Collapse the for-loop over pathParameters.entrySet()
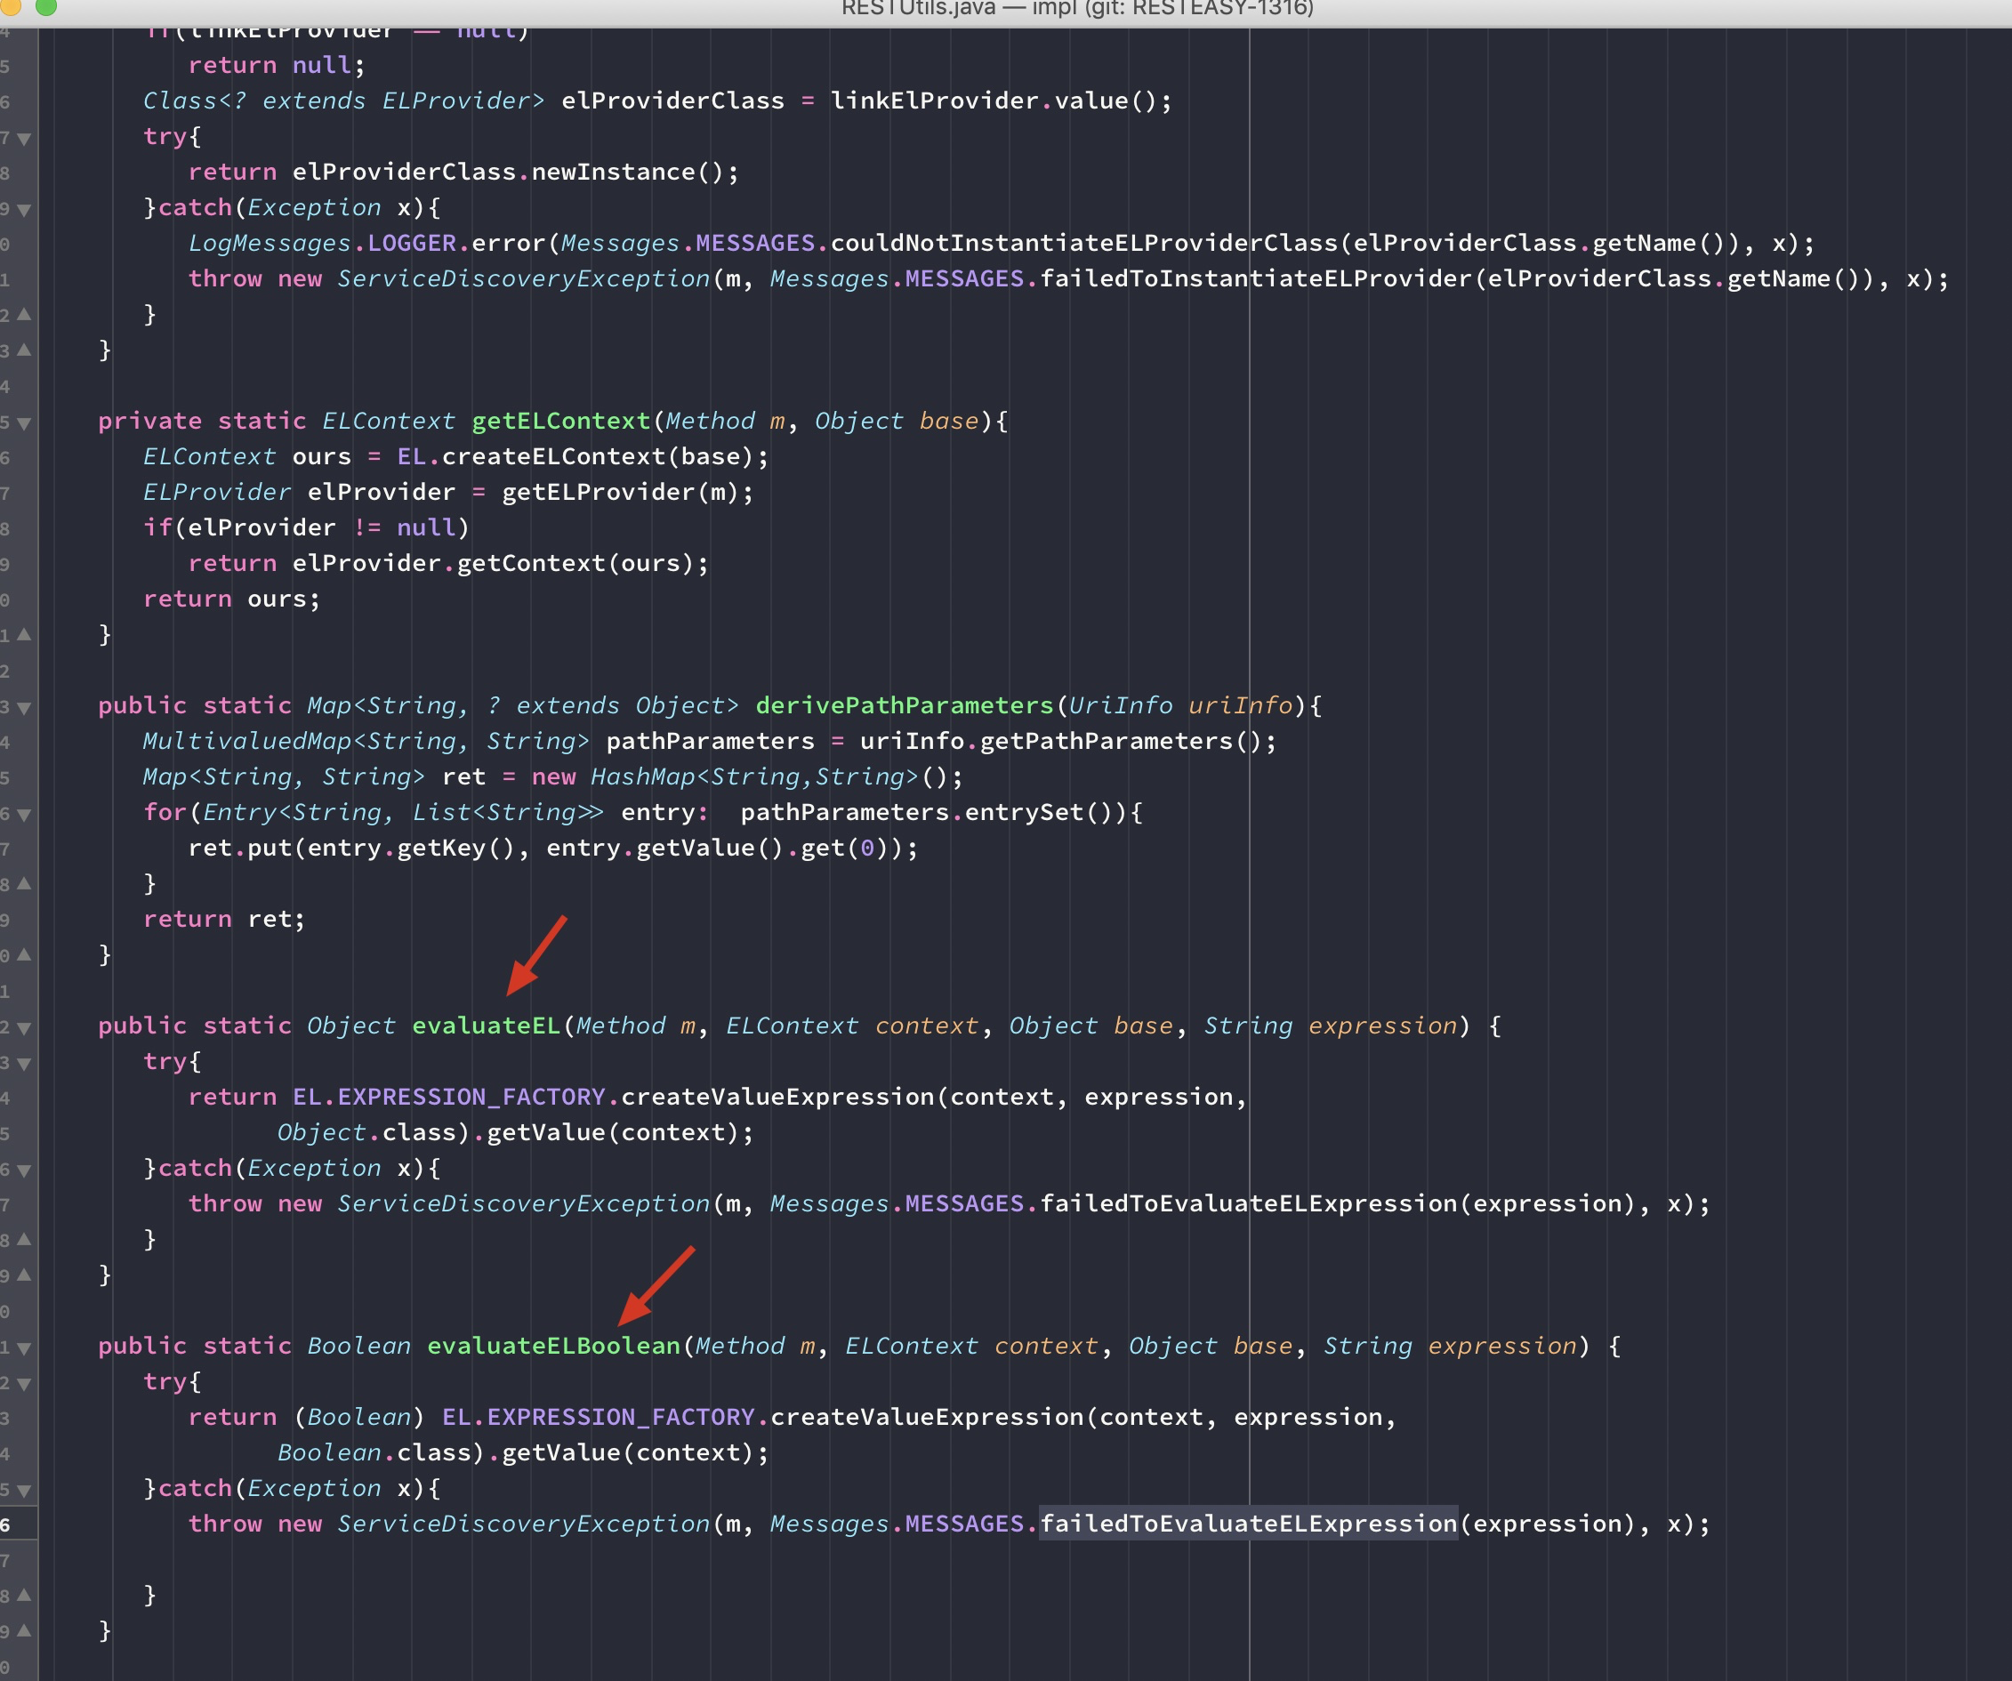2012x1681 pixels. click(24, 814)
